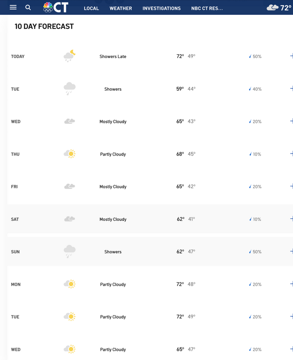Click the Mostly Cloudy text for Wednesday
The width and height of the screenshot is (293, 360).
[113, 121]
